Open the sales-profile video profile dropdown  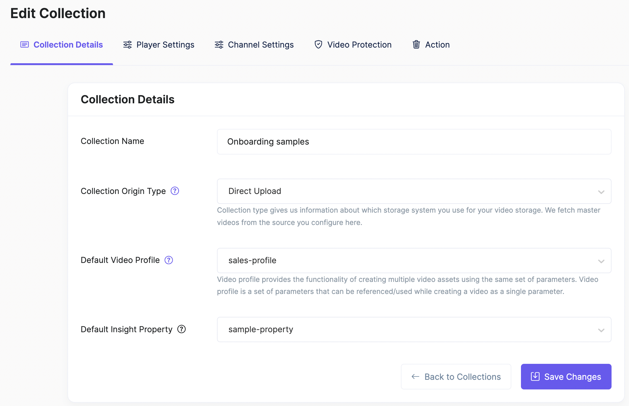tap(414, 261)
